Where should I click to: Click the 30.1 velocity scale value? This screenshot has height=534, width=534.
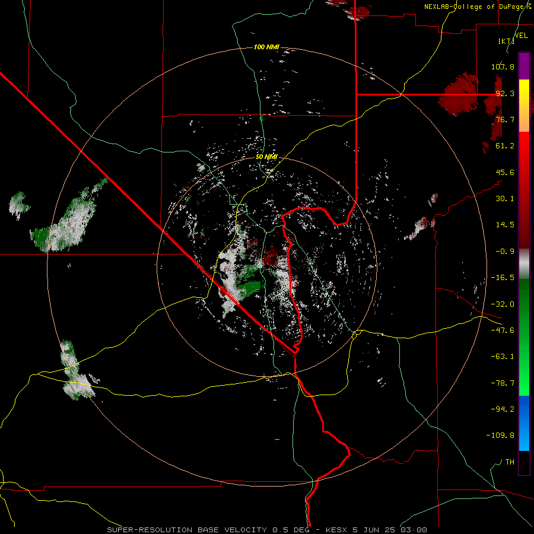(505, 199)
